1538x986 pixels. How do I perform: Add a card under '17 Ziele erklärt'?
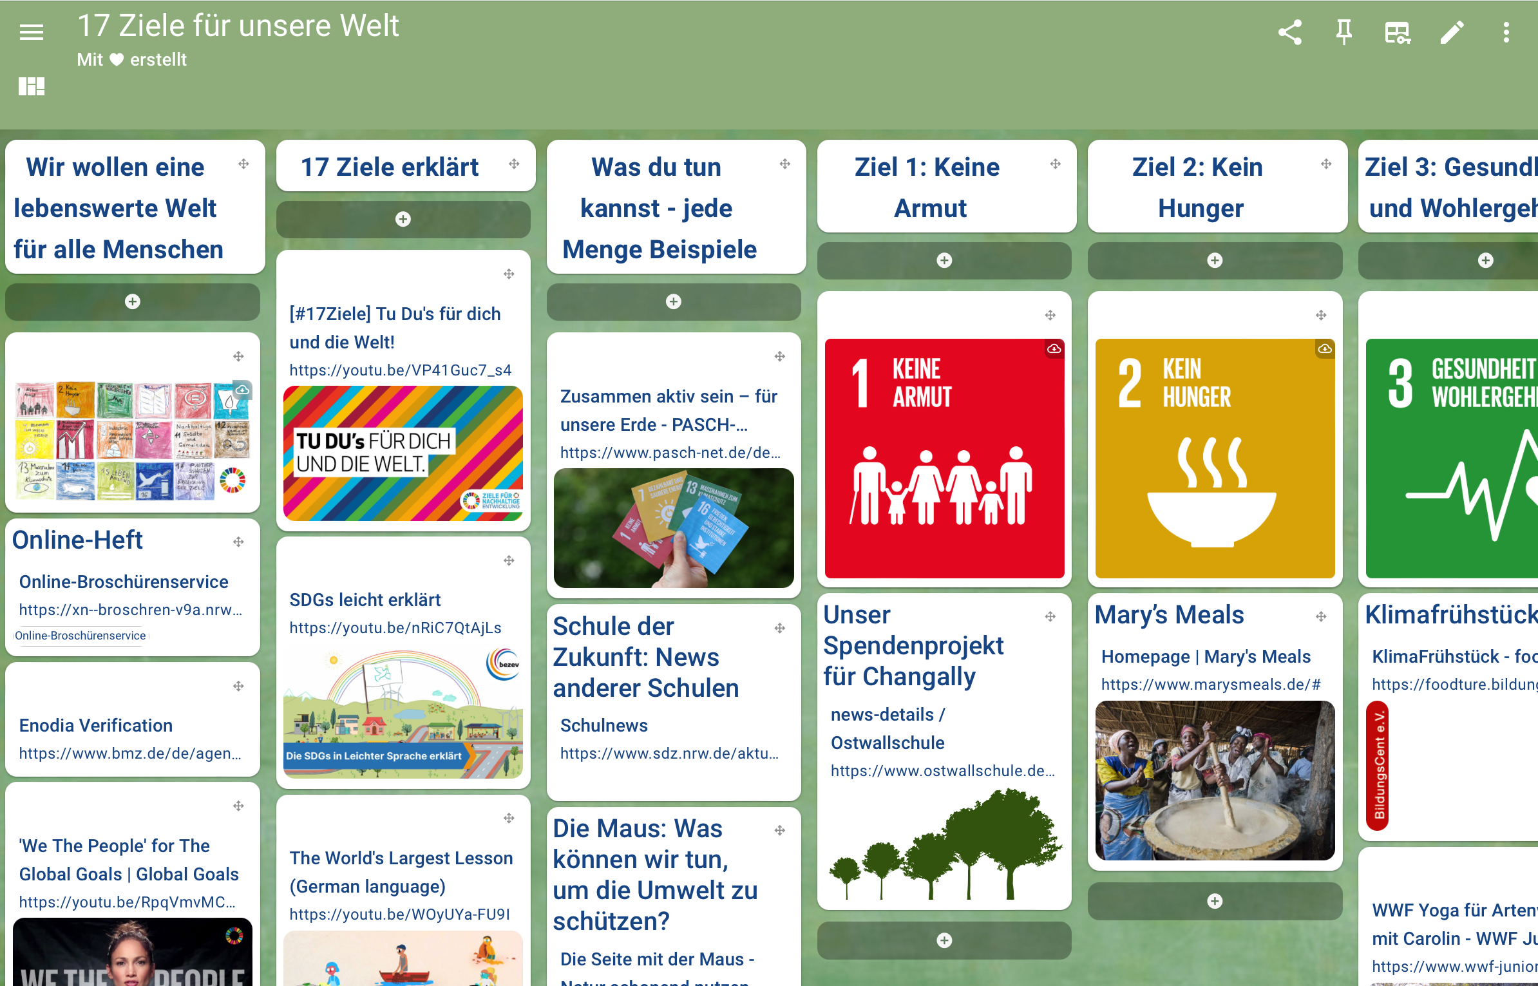403,219
